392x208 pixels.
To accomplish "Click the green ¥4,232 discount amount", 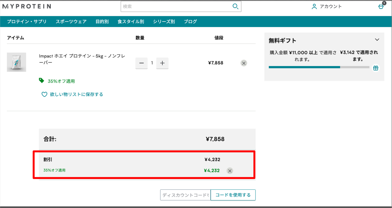I will click(x=212, y=171).
